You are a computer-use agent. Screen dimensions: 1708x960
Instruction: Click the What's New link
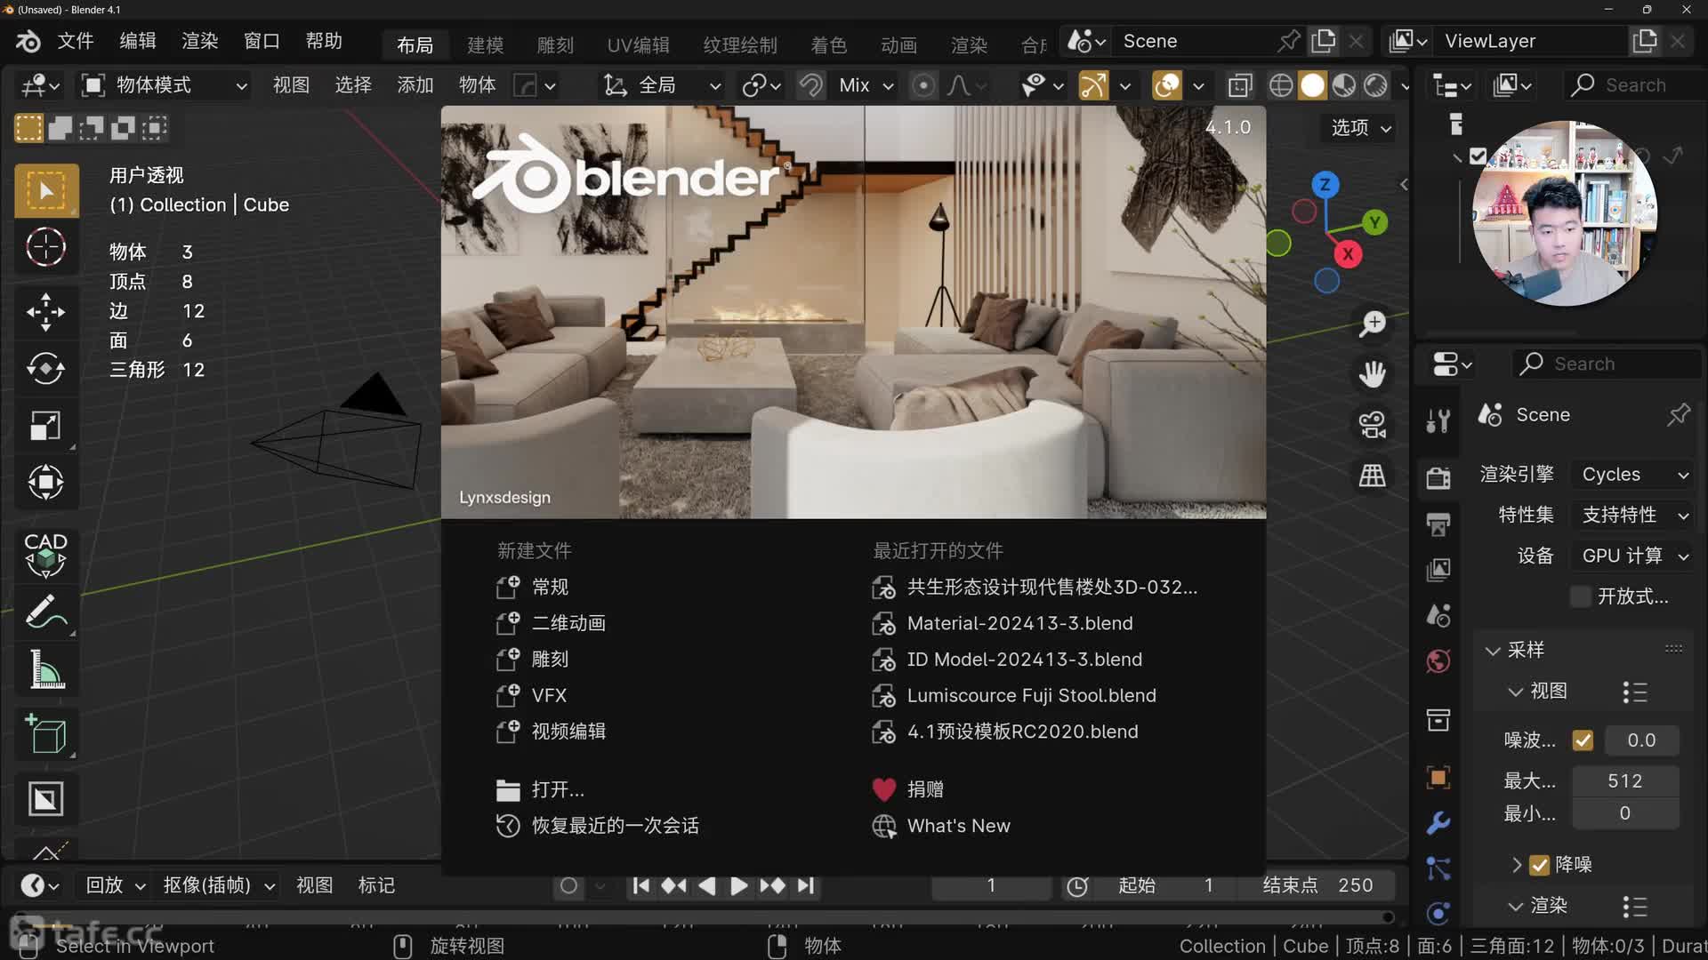click(x=957, y=825)
